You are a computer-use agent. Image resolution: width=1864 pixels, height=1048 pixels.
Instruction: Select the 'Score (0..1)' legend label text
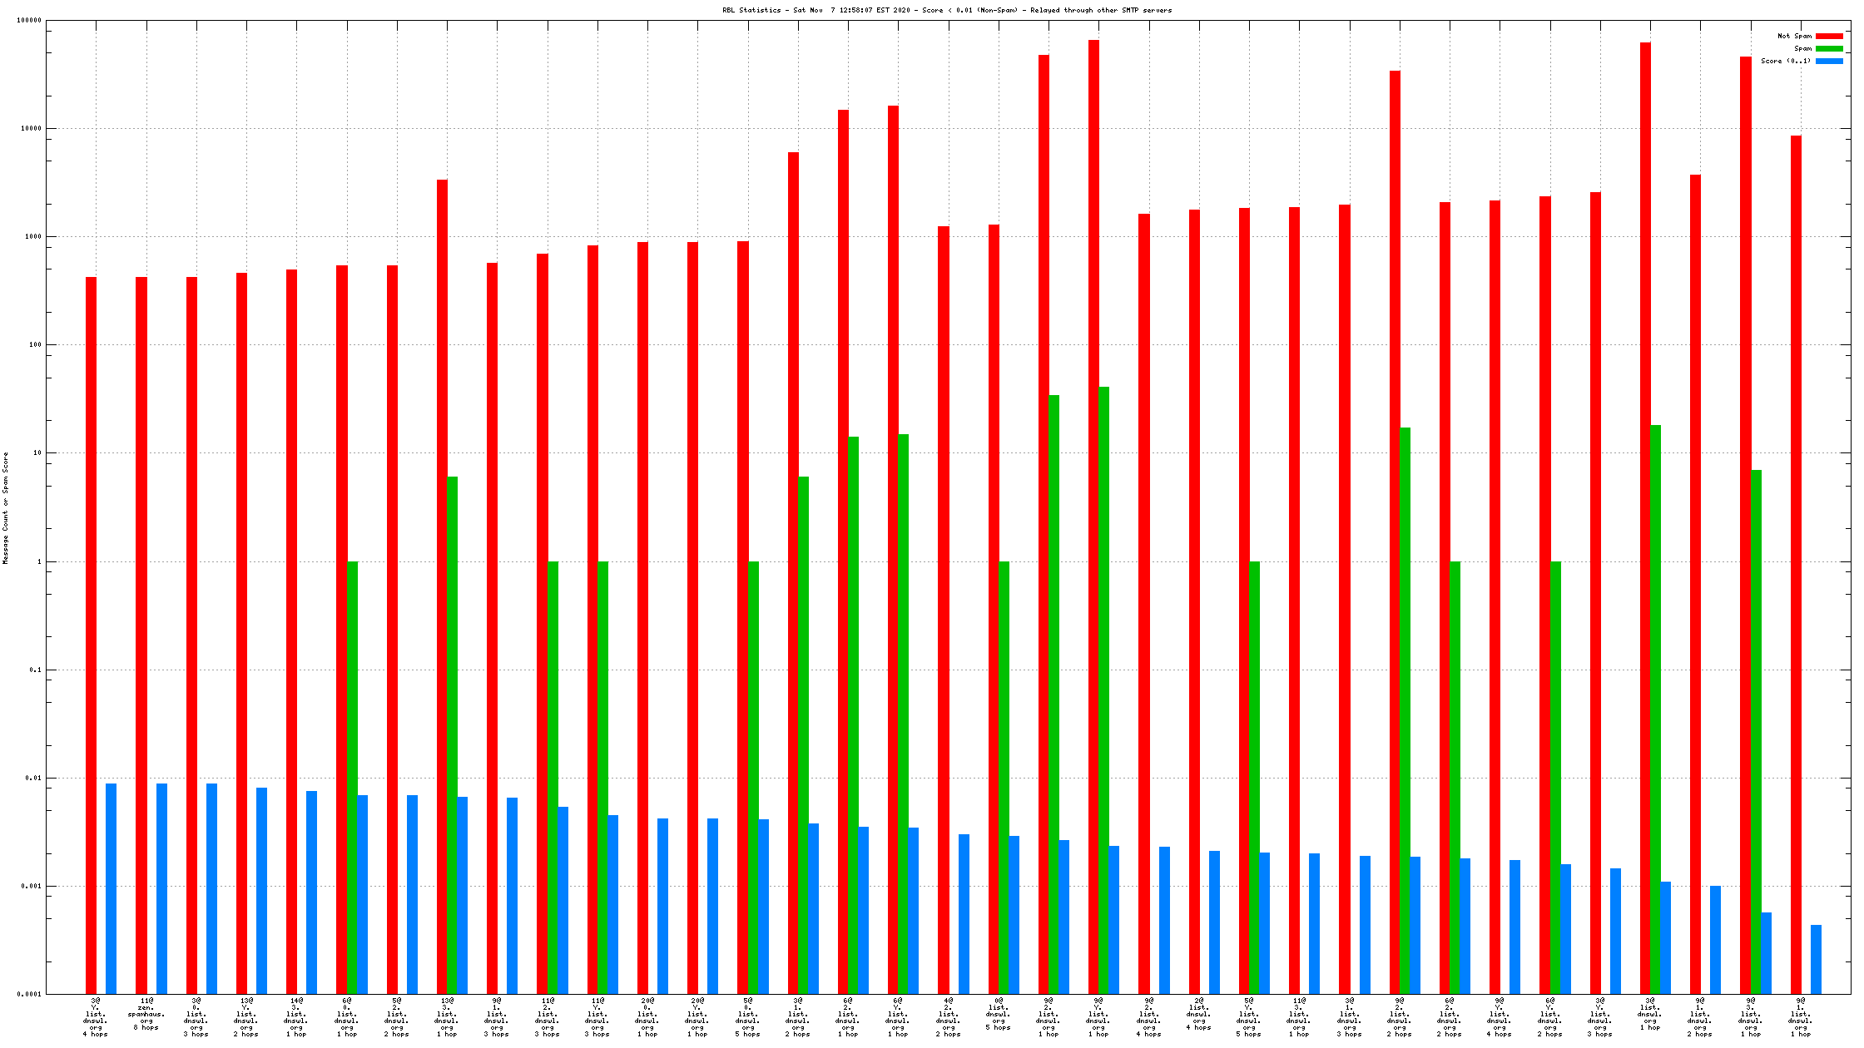(x=1785, y=61)
